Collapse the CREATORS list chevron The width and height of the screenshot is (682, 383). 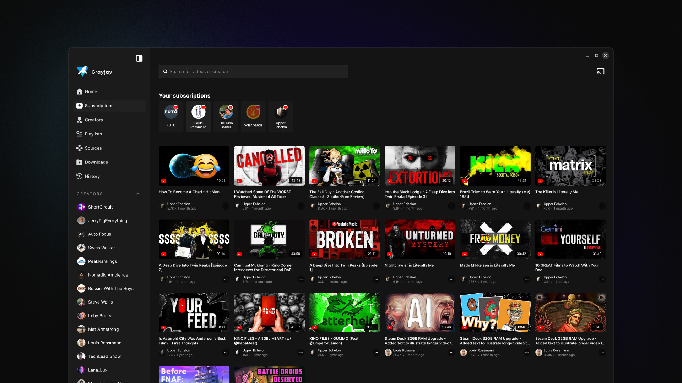(138, 194)
